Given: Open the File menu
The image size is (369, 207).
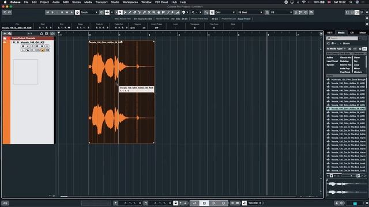Looking at the screenshot, I should pos(26,2).
